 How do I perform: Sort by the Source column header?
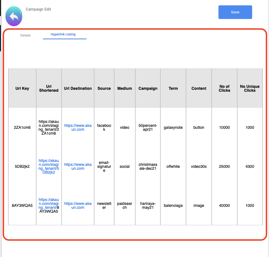point(104,88)
